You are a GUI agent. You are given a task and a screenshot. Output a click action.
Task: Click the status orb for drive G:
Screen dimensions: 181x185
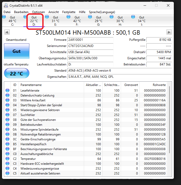(90, 17)
